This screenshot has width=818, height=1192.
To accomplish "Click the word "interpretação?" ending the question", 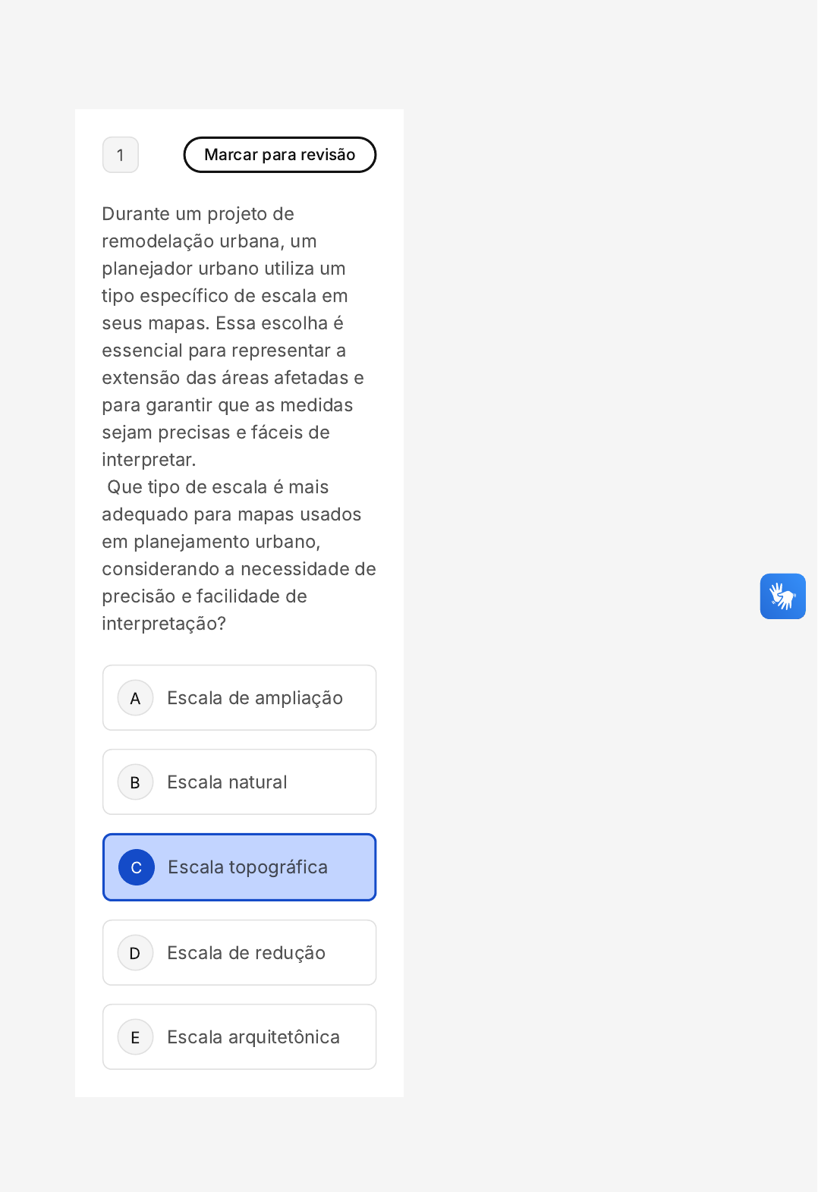I will coord(164,624).
